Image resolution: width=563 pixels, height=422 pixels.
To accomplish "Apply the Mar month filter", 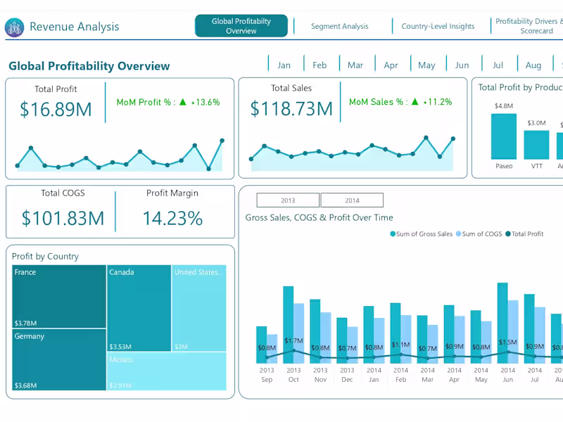I will [x=355, y=64].
